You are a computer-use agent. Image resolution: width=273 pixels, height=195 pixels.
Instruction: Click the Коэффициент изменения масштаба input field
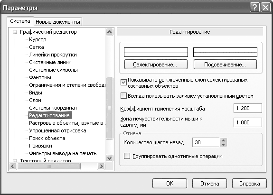pos(247,108)
